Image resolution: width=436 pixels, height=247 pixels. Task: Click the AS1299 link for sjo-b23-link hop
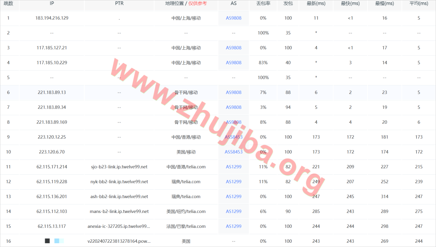click(x=233, y=167)
